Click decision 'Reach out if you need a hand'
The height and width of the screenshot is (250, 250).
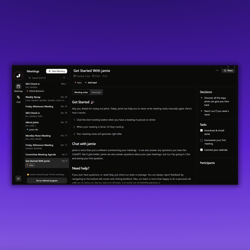216,113
